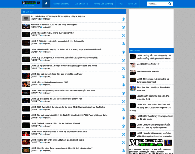Viewport: 195px width, 154px height.
Task: Click the Home icon in navigation bar
Action: 46,4
